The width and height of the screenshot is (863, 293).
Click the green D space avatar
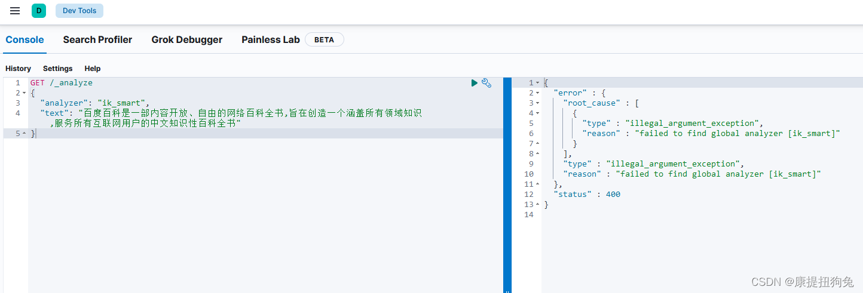coord(39,11)
